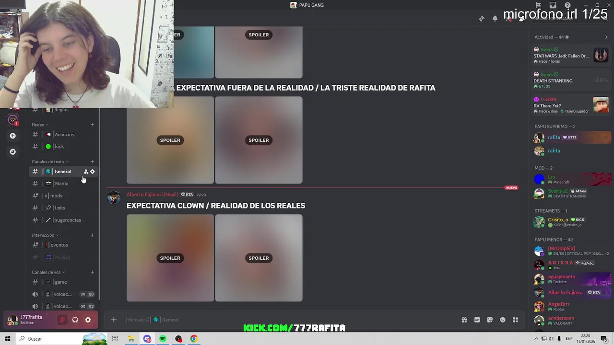Collapse the Canales de texto category
This screenshot has height=345, width=614.
(x=50, y=161)
